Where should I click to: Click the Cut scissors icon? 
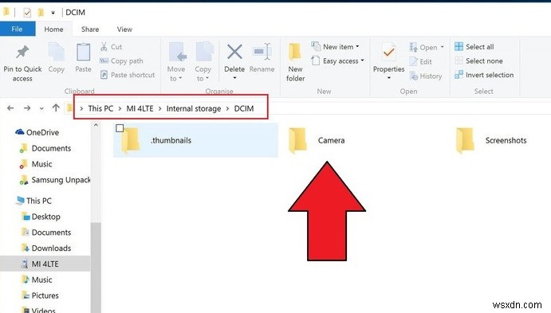[104, 46]
